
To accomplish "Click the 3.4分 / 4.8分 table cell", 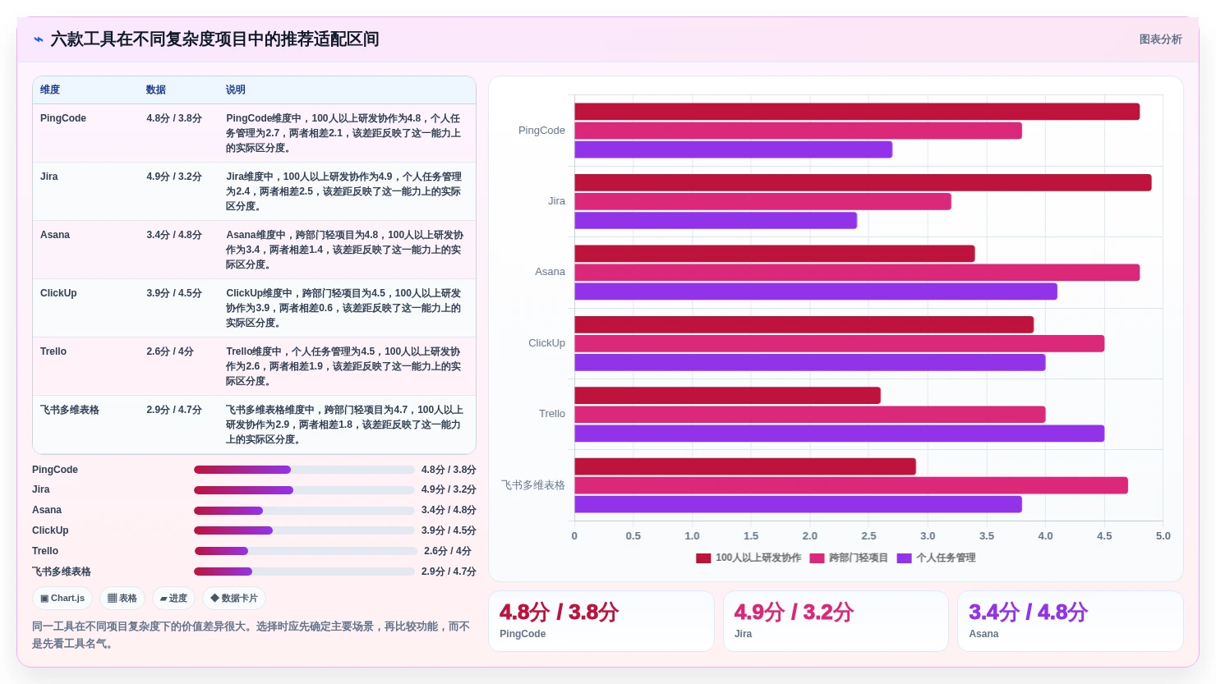I will 174,235.
